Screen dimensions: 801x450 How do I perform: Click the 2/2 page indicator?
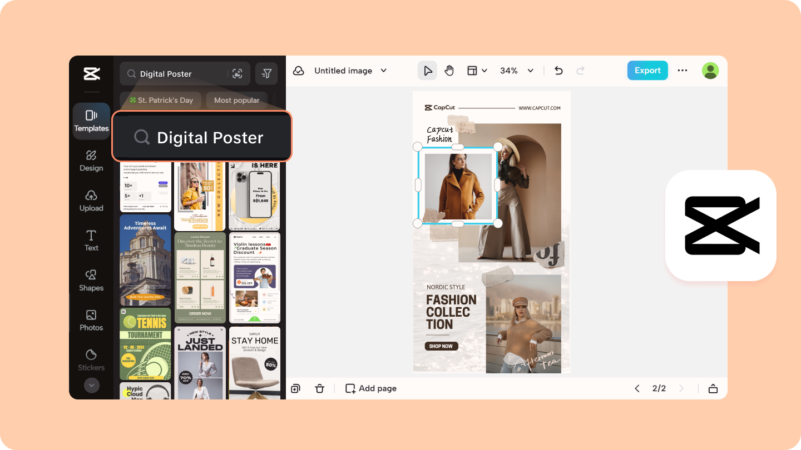pos(659,388)
